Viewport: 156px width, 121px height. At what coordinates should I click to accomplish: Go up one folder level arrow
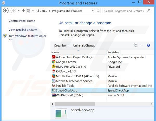click(23, 11)
